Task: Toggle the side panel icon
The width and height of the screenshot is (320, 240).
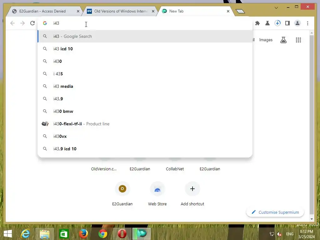Action: pos(287,23)
